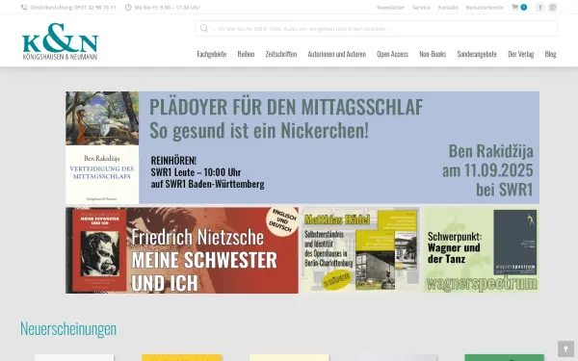The image size is (578, 361).
Task: Open the Non-Books menu item
Action: [x=433, y=54]
